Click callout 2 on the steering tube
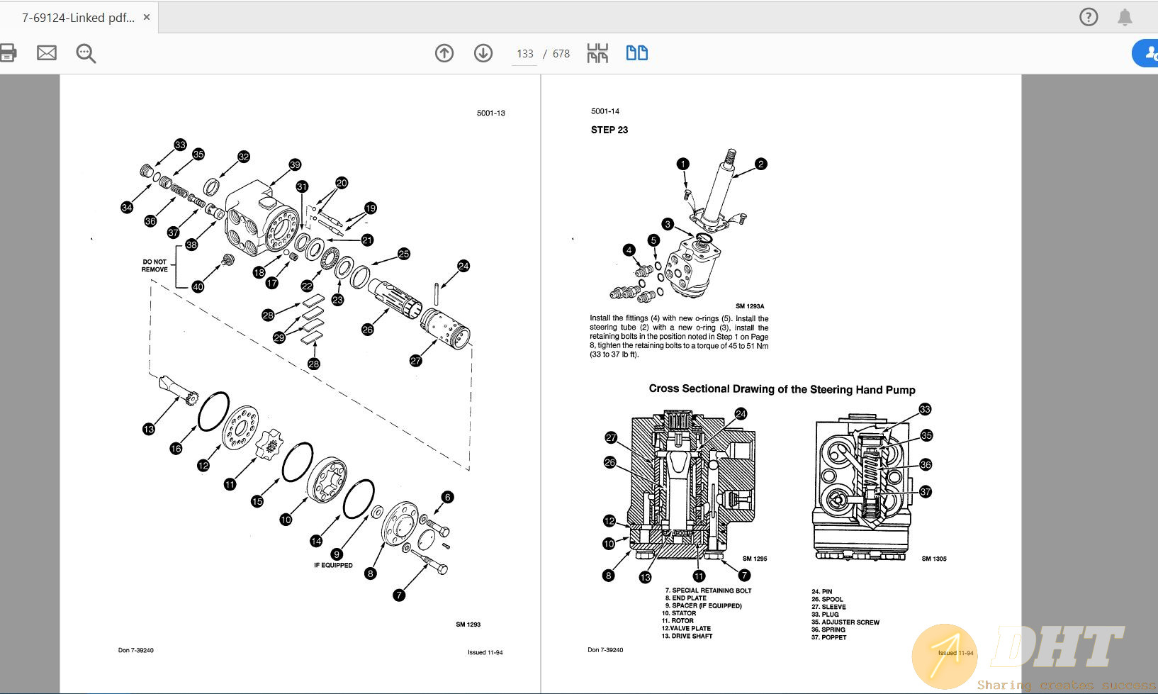Viewport: 1158px width, 694px height. (x=760, y=164)
